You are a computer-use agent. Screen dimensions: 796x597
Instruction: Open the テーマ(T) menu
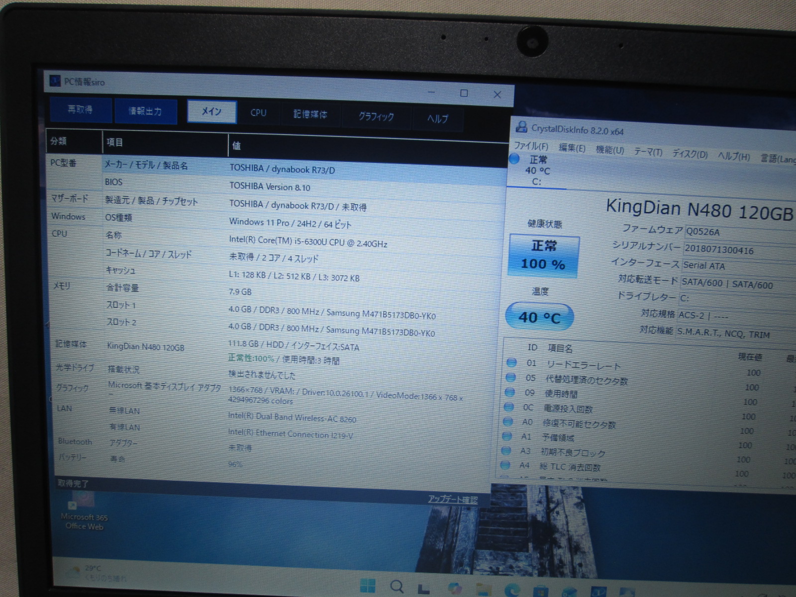[x=648, y=152]
